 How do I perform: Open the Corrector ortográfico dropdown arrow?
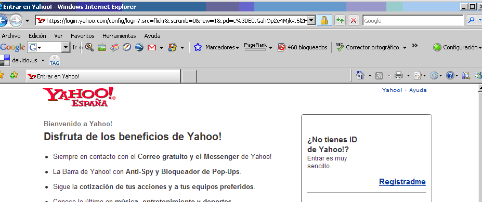[405, 48]
